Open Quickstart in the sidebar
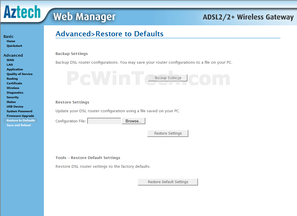The image size is (297, 216). (15, 46)
